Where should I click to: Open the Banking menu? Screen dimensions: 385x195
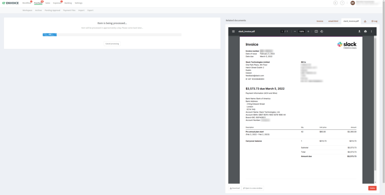[68, 3]
